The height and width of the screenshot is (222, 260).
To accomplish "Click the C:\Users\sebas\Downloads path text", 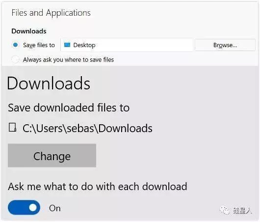I will [87, 128].
